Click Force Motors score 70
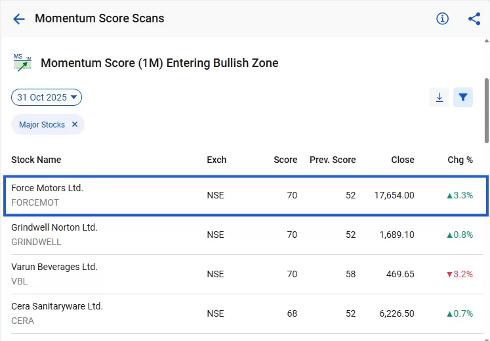 292,195
